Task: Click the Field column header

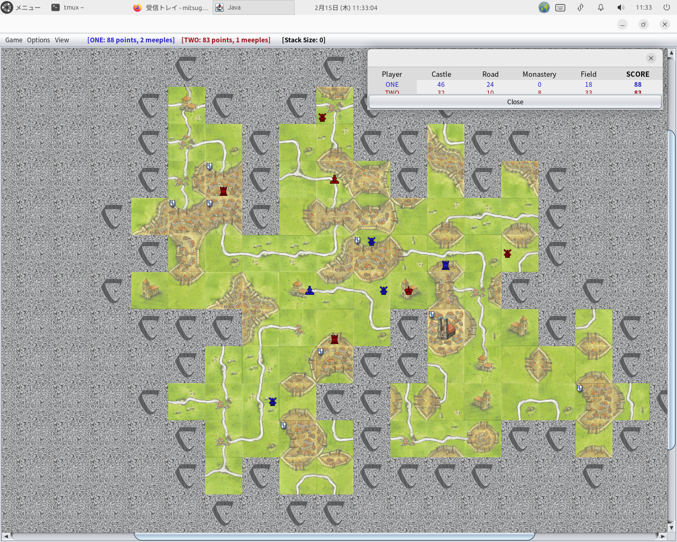Action: coord(589,74)
